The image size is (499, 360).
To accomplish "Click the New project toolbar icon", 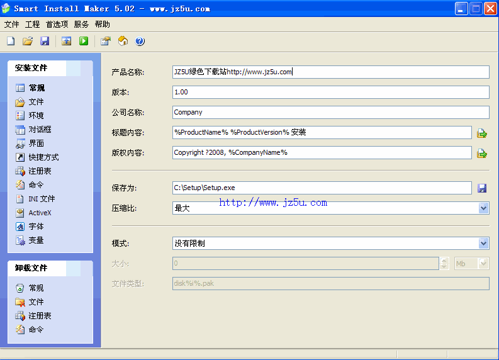I will [x=11, y=41].
